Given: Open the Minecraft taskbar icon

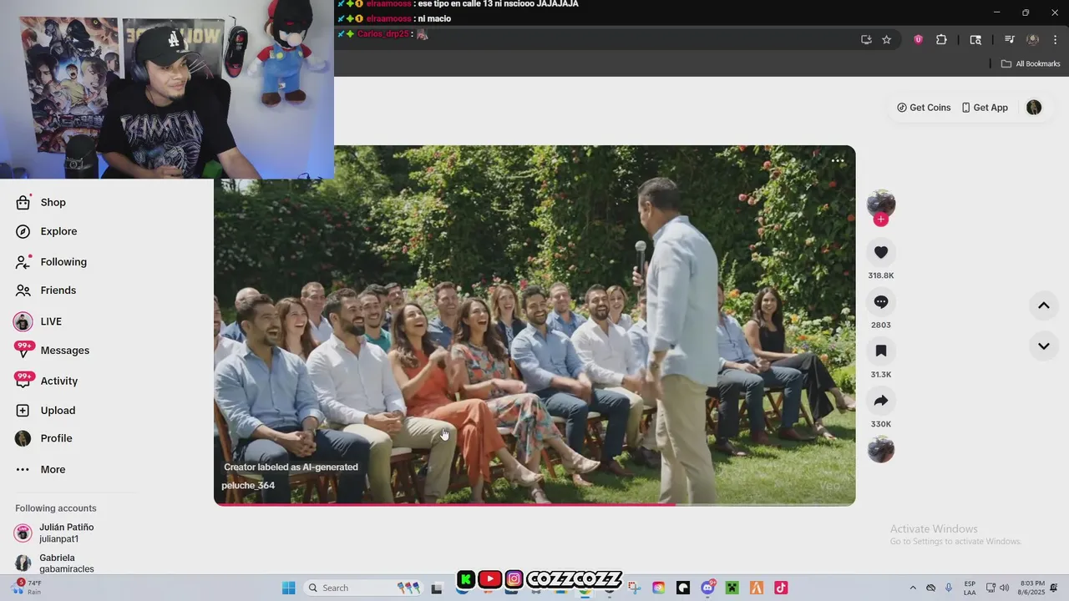Looking at the screenshot, I should click(x=732, y=588).
